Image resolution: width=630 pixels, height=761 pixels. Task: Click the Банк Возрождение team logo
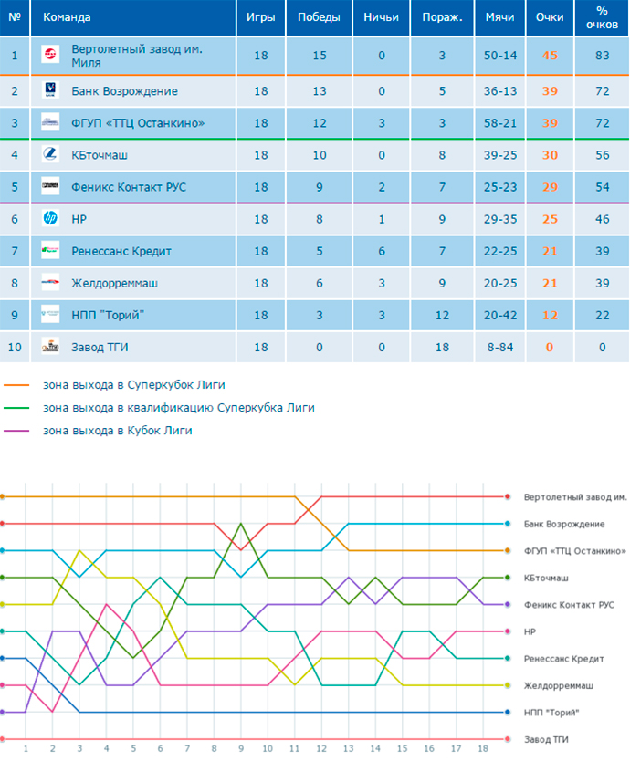[x=50, y=90]
